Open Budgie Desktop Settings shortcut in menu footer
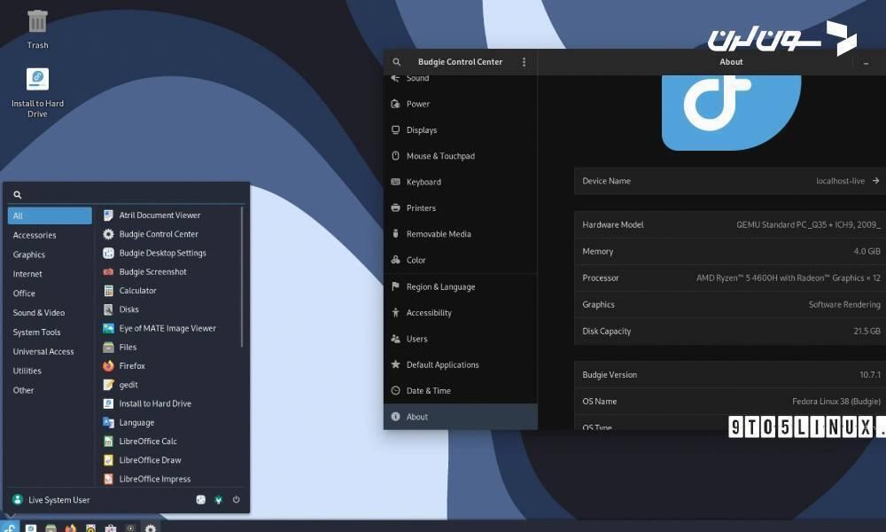 click(200, 500)
